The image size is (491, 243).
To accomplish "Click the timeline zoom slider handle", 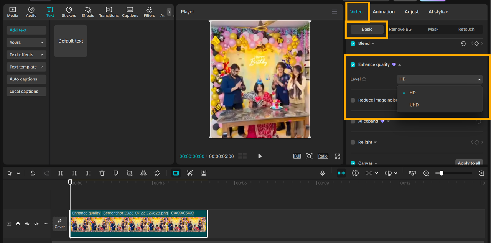I will (442, 173).
